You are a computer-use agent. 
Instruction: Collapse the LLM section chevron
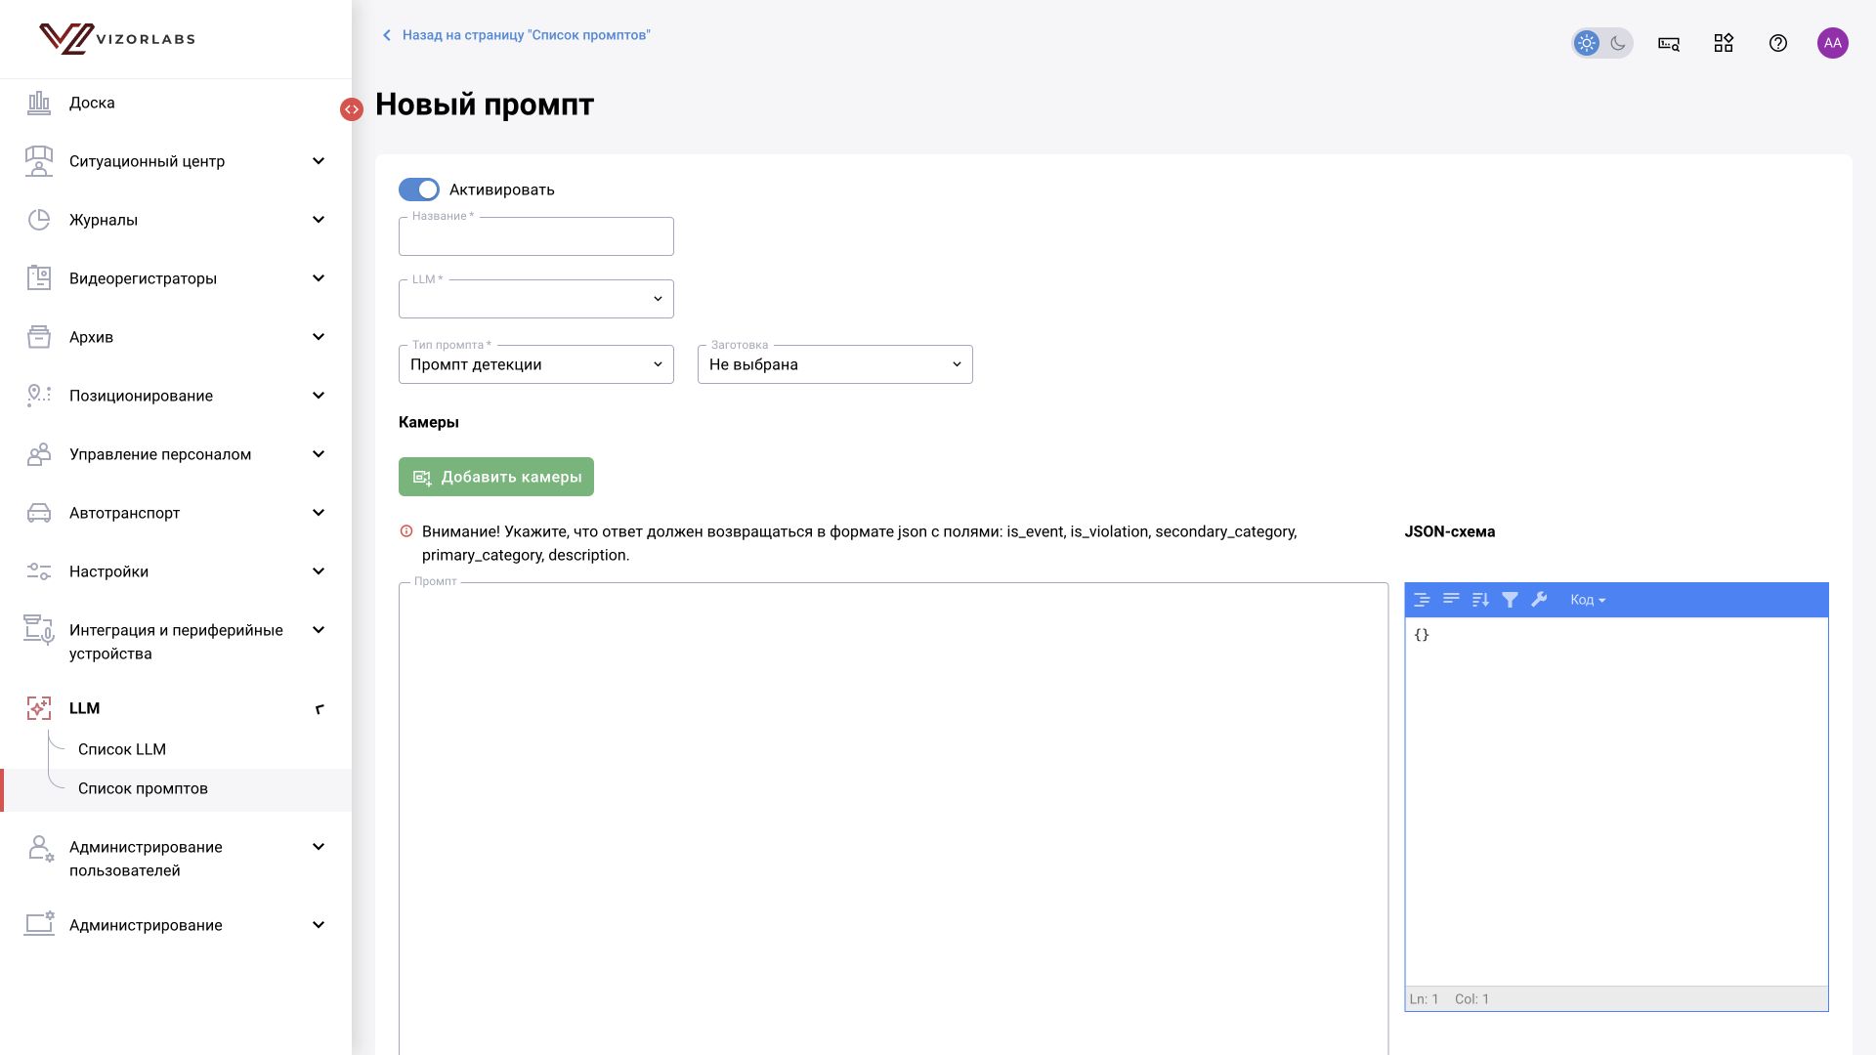coord(319,708)
